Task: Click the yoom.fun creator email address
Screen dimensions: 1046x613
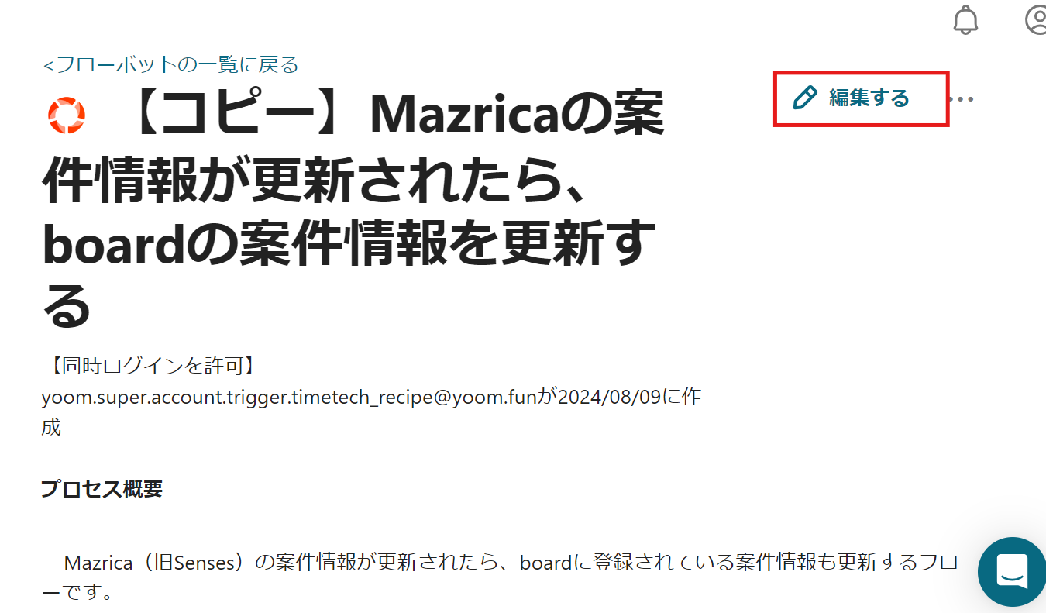Action: [x=289, y=397]
